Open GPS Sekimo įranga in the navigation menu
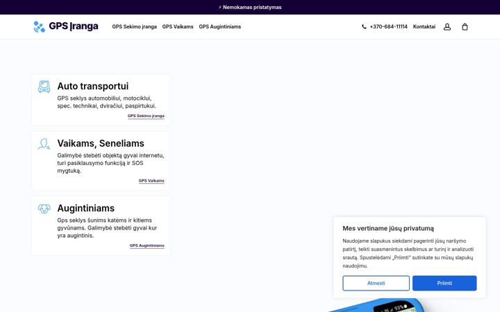 [x=134, y=27]
